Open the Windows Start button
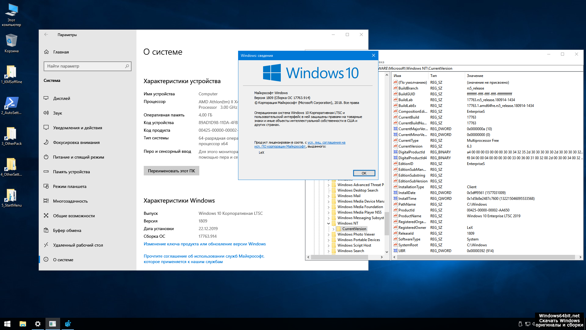 7,324
